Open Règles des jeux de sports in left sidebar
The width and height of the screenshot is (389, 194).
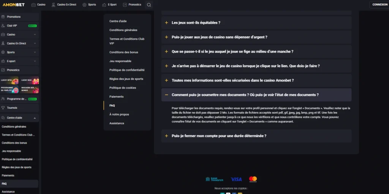point(17,167)
